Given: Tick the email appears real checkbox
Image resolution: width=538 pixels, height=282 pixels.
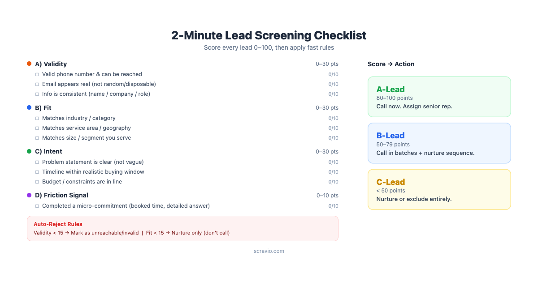Looking at the screenshot, I should (x=37, y=84).
